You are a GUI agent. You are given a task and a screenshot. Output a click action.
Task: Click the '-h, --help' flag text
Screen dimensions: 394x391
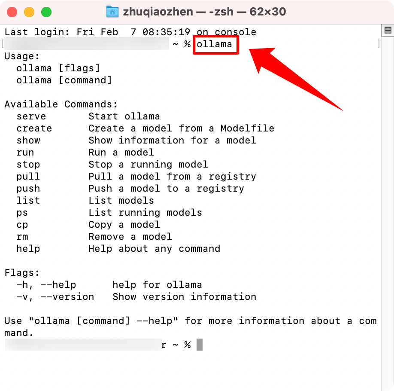46,285
